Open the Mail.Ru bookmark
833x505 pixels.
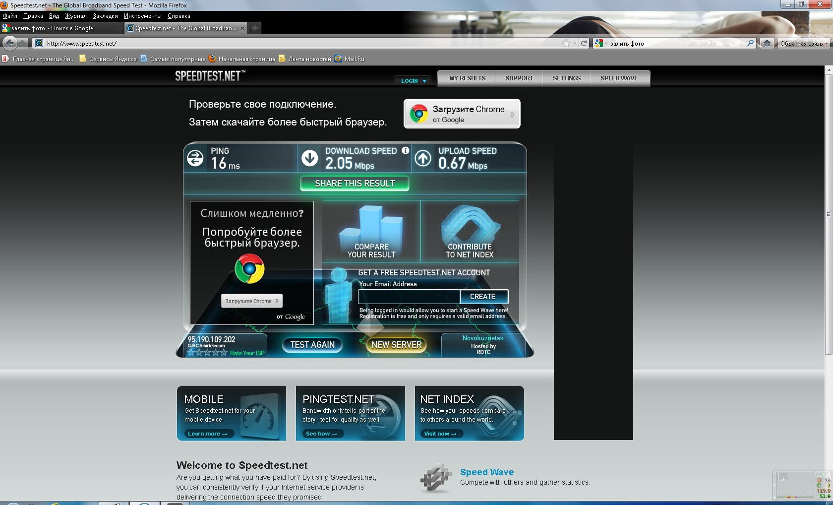click(350, 59)
